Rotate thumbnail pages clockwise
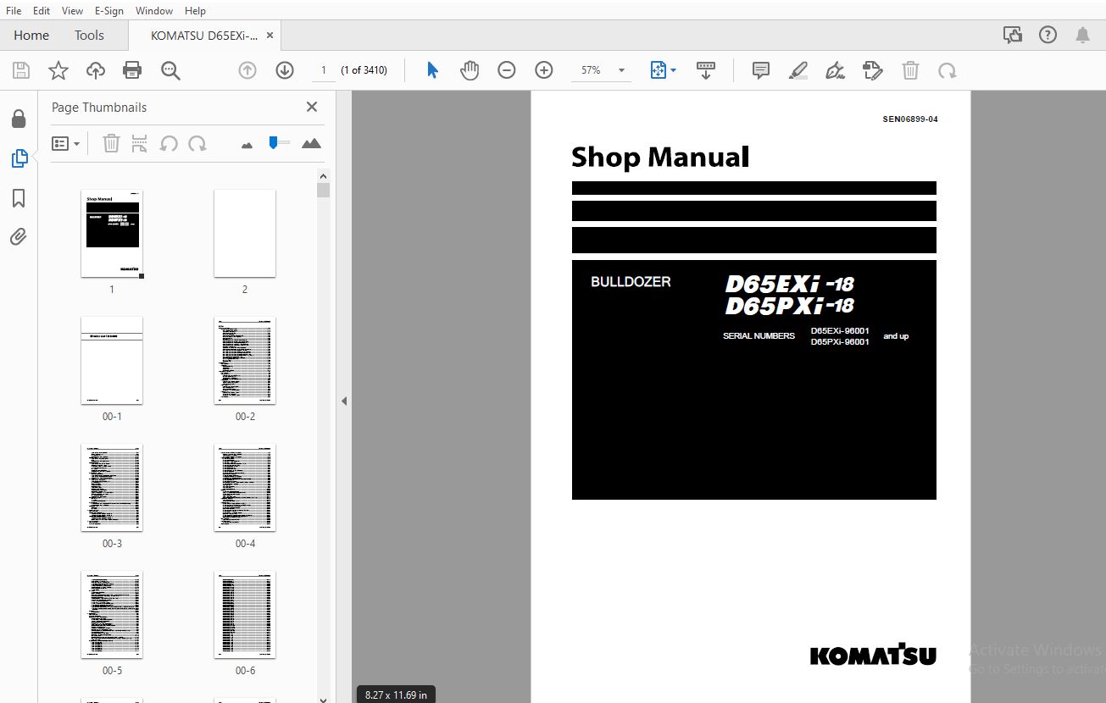The height and width of the screenshot is (703, 1106). click(x=197, y=143)
